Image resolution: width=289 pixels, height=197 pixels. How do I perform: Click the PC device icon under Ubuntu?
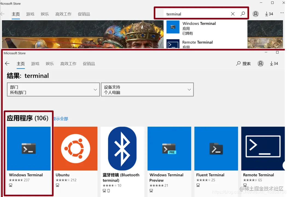point(57,185)
